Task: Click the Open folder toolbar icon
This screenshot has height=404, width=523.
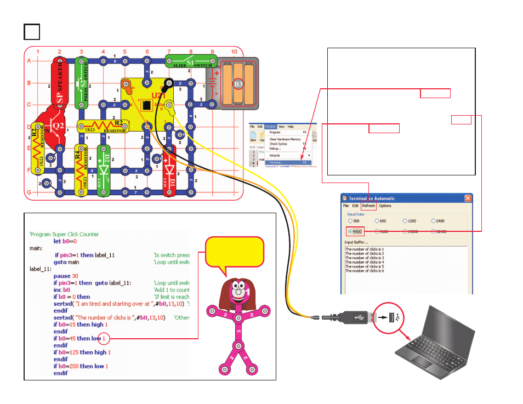Action: [x=262, y=136]
